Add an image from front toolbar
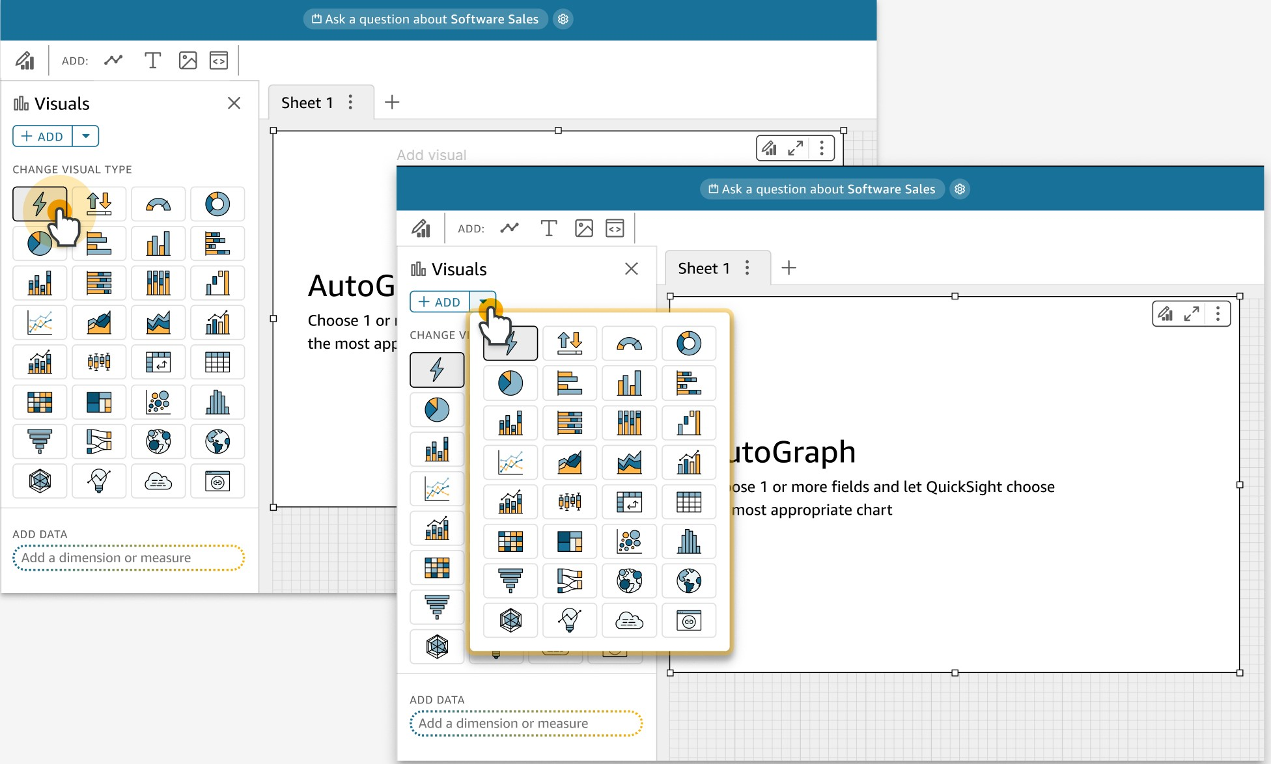This screenshot has height=764, width=1271. pyautogui.click(x=583, y=228)
